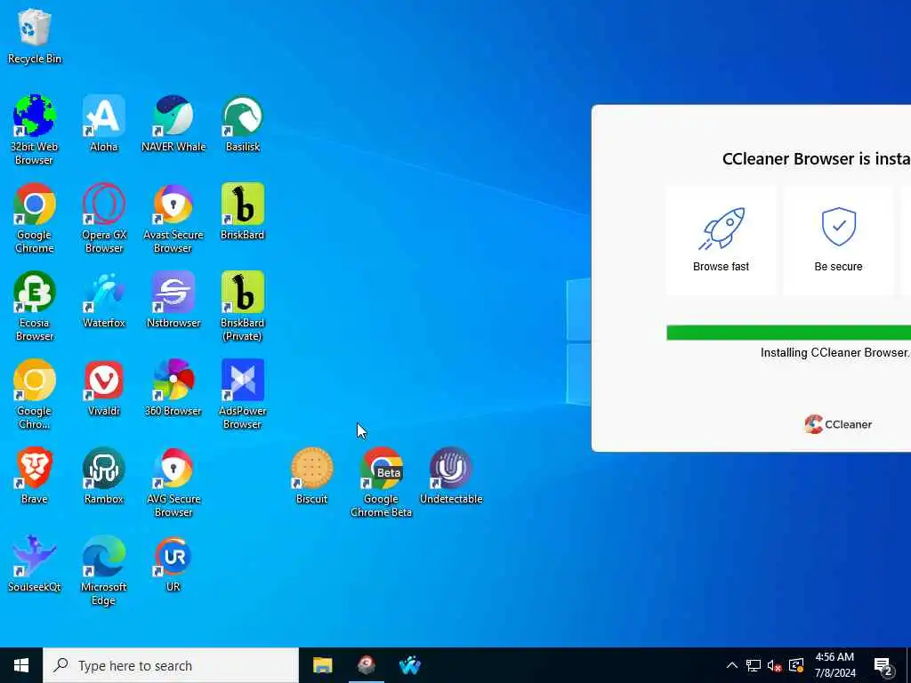Select the Ecosia Browser icon
Screen dimensions: 911x683
35,307
